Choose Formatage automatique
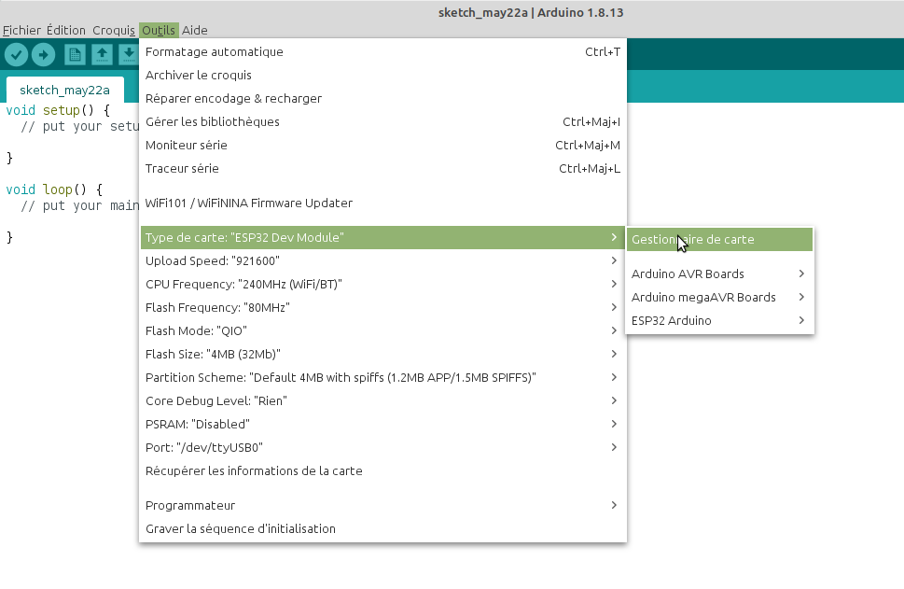 tap(382, 52)
